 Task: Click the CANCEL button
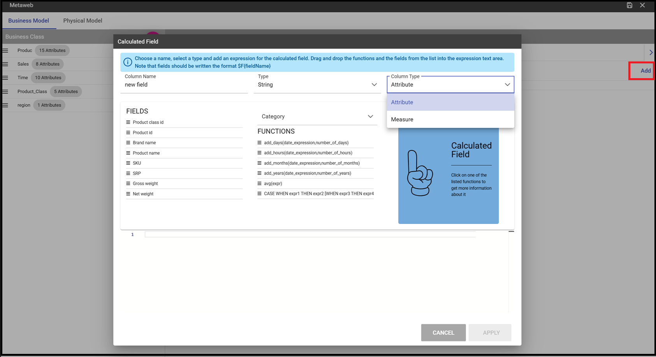coord(443,333)
